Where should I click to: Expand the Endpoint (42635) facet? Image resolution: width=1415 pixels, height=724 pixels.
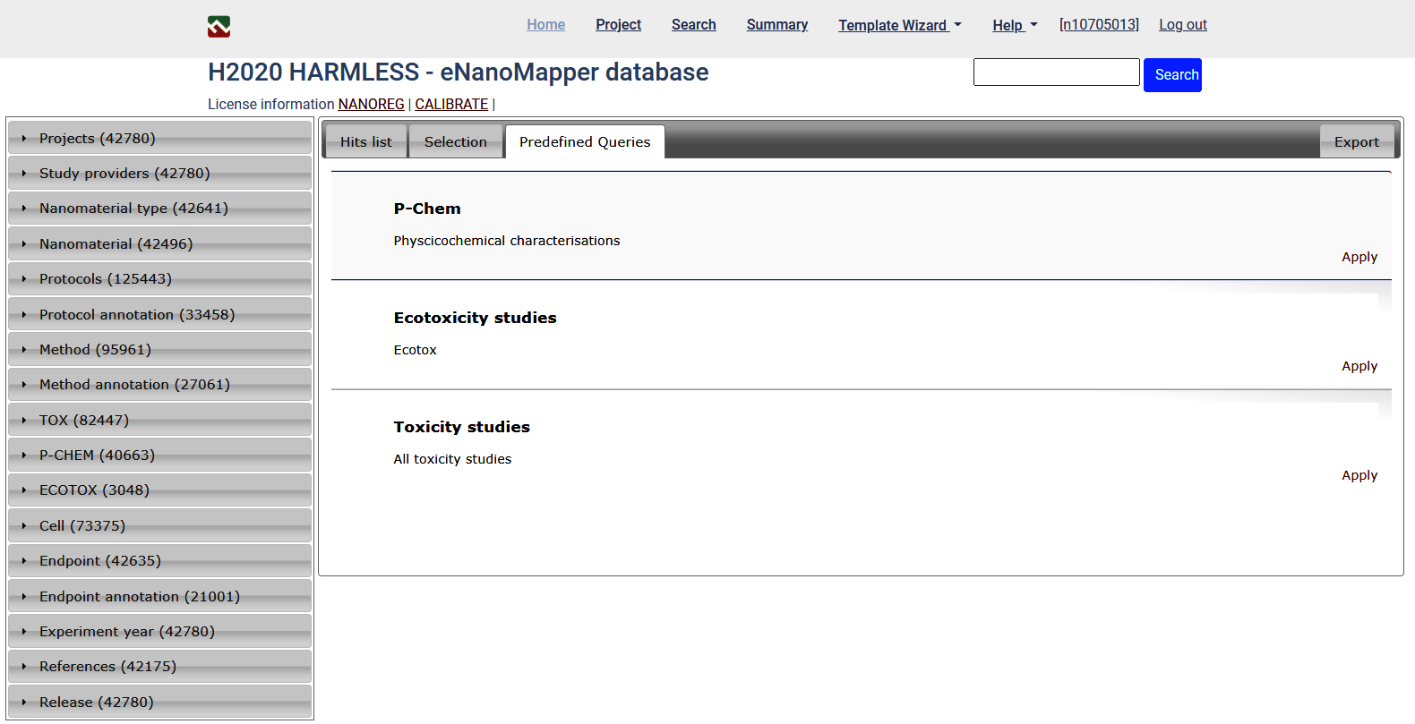pos(160,561)
